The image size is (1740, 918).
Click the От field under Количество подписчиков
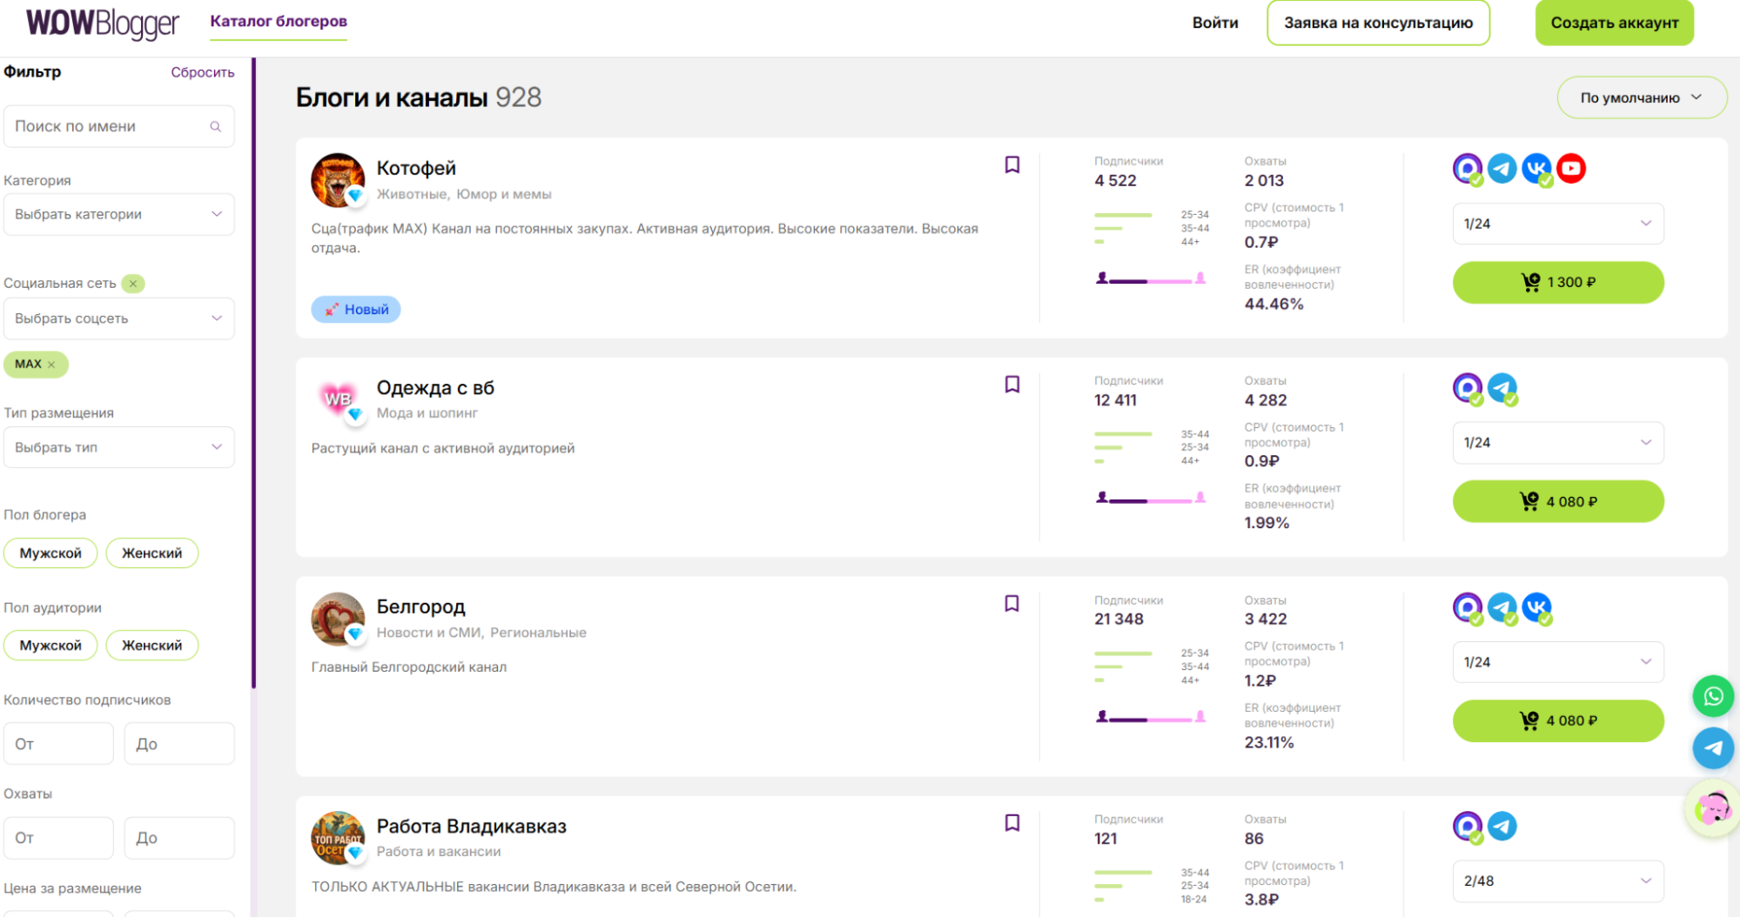(58, 744)
